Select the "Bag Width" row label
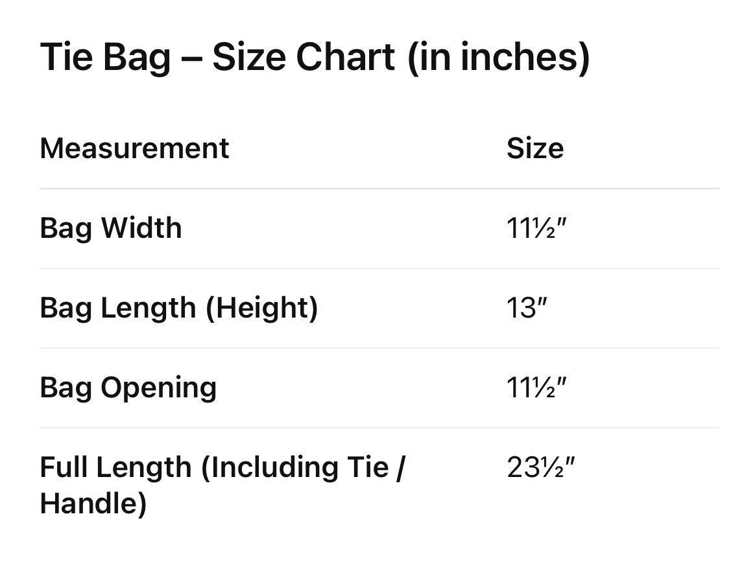 click(x=111, y=228)
